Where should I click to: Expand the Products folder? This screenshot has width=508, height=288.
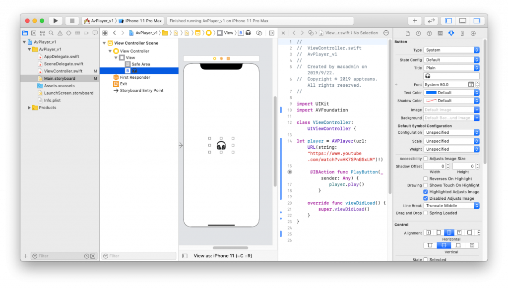click(29, 108)
